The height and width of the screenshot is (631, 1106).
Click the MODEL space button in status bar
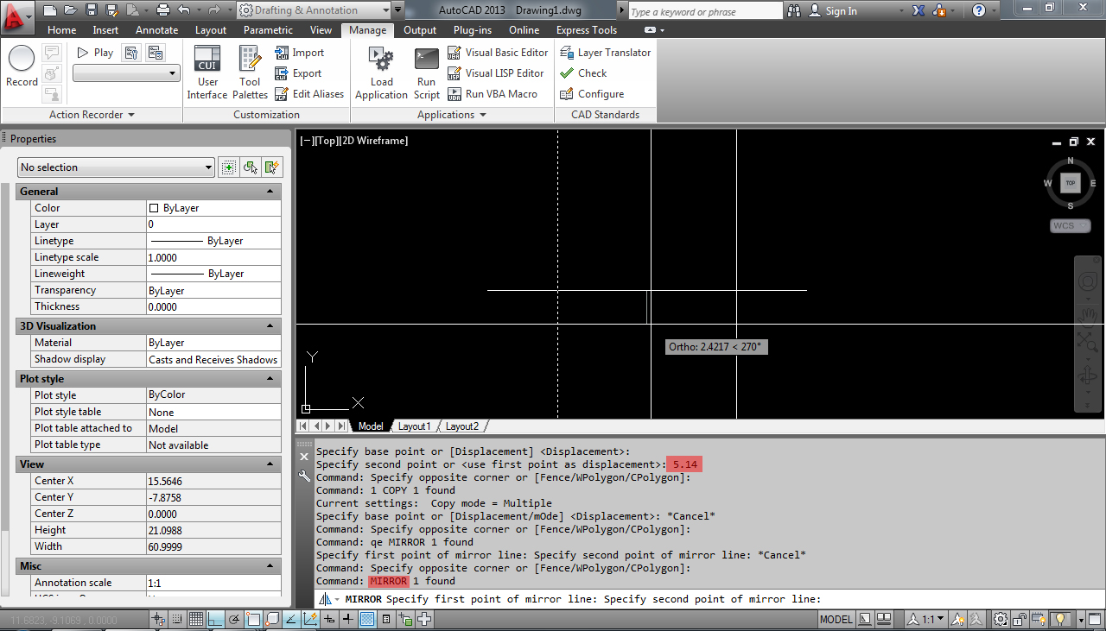point(836,619)
